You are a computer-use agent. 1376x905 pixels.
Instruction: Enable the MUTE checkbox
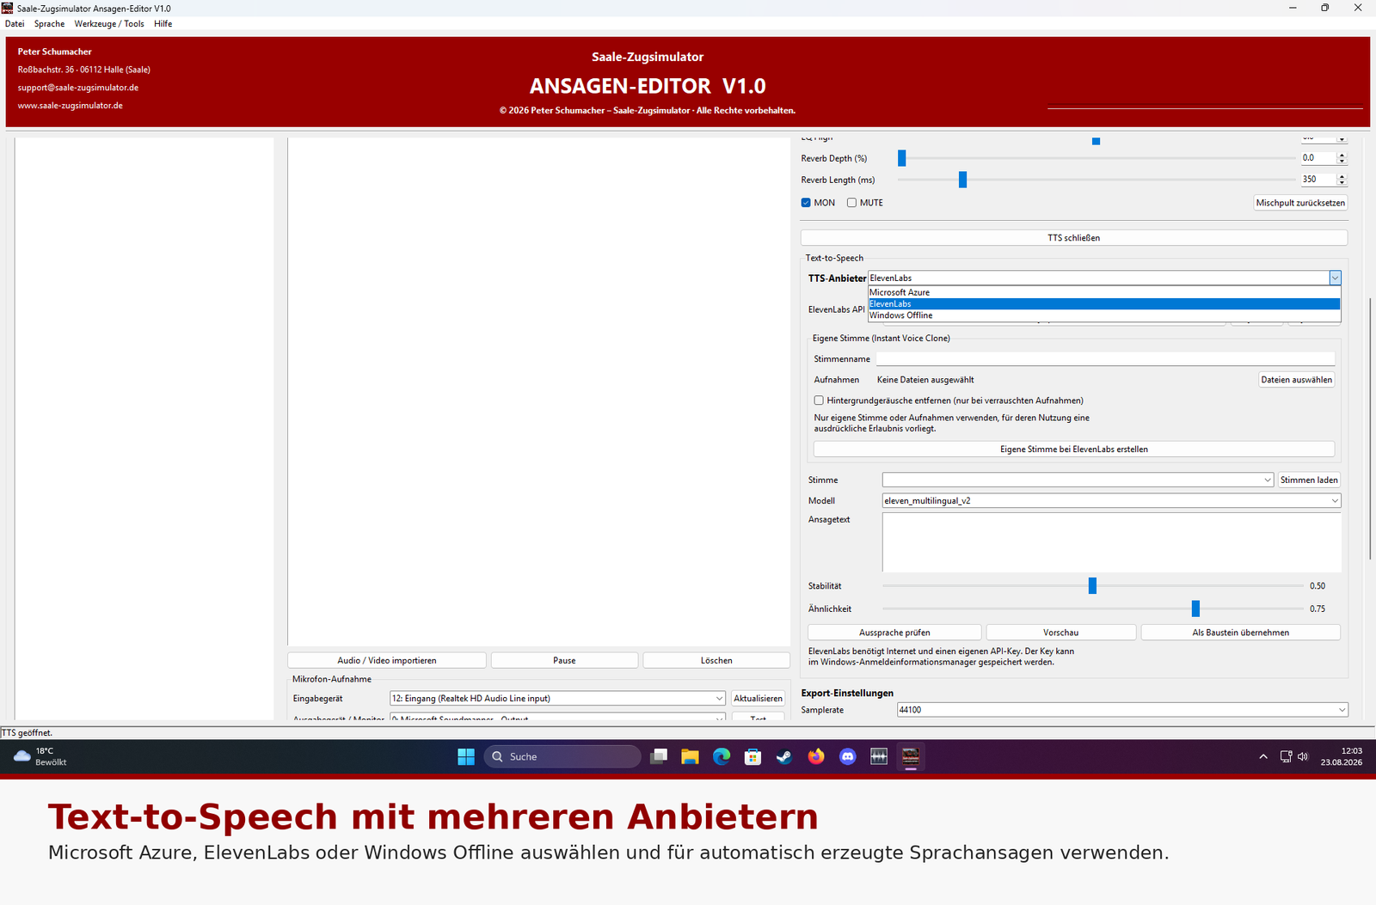851,203
